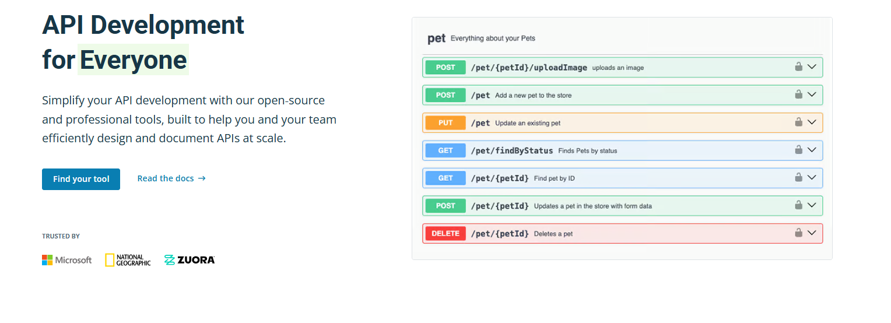Click the GET badge for findByStatus
This screenshot has height=323, width=891.
coord(445,150)
